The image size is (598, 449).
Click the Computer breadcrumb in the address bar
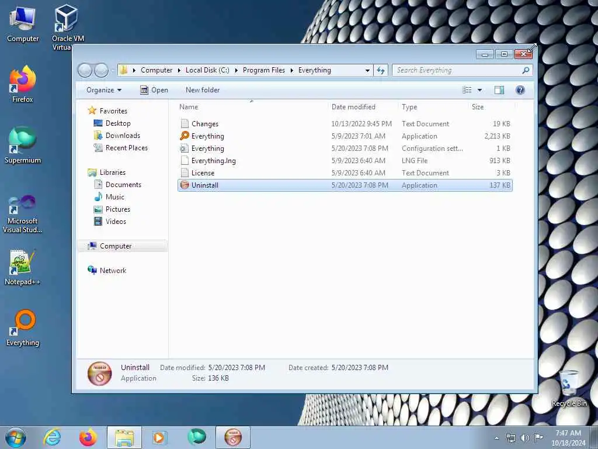pyautogui.click(x=157, y=70)
